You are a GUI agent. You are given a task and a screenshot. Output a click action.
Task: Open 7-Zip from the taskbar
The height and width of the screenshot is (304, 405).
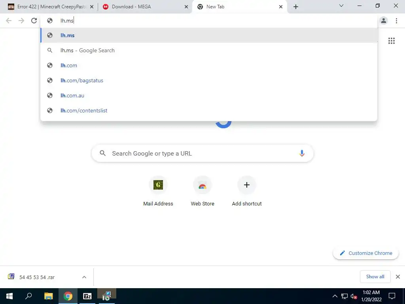(87, 296)
